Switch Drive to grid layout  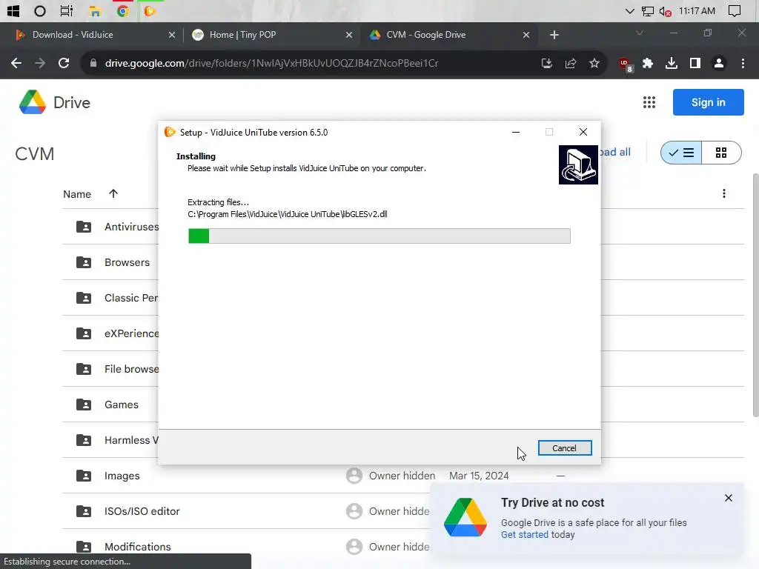[721, 153]
